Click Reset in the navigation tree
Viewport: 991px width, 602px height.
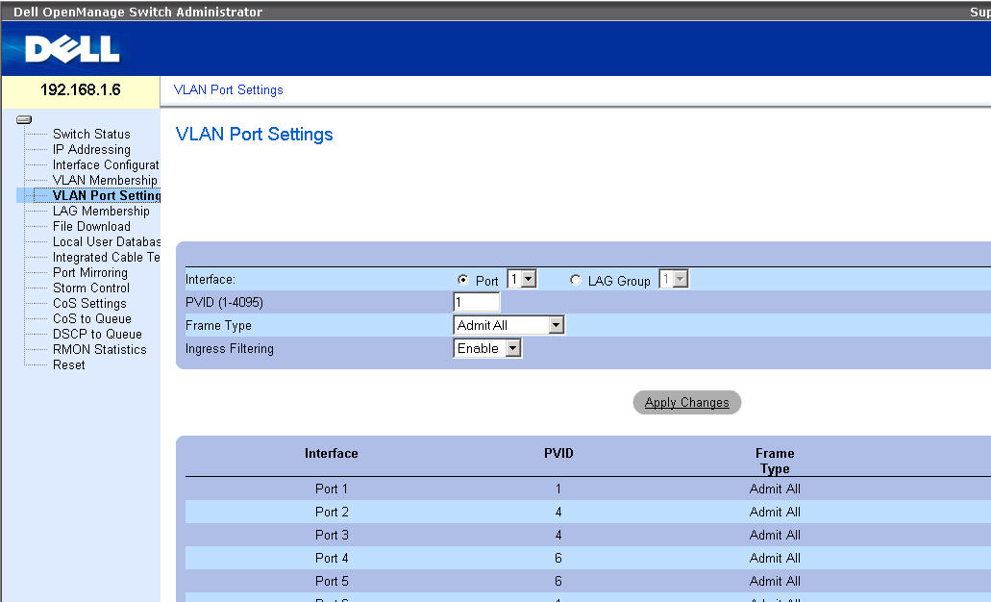click(x=69, y=364)
